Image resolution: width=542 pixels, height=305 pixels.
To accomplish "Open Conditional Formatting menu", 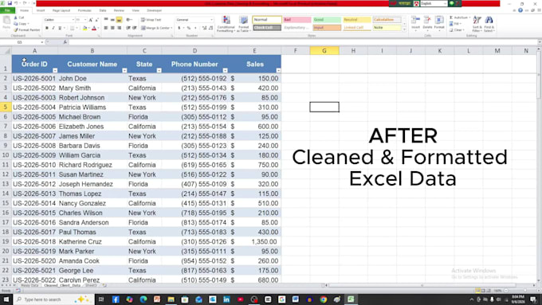I will click(x=226, y=24).
